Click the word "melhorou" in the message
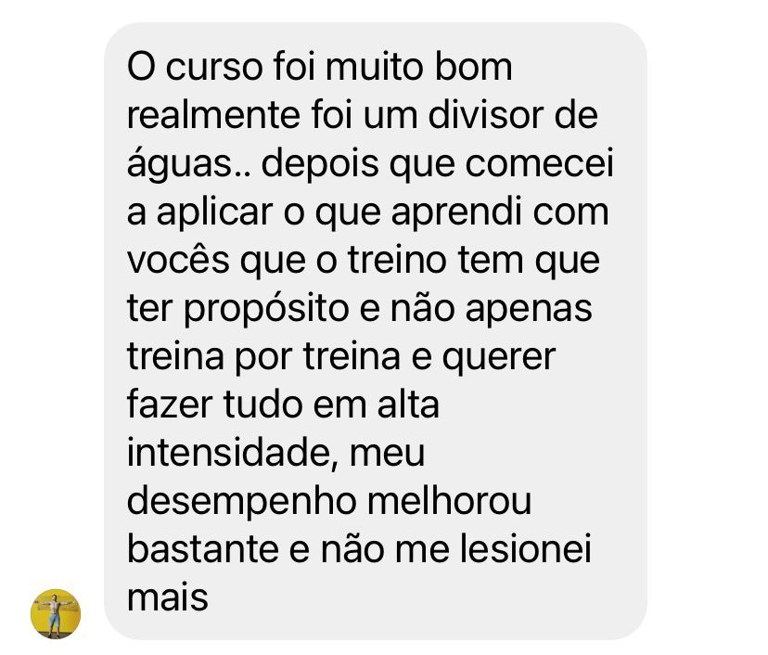Viewport: 768px width, 655px height. coord(450,501)
